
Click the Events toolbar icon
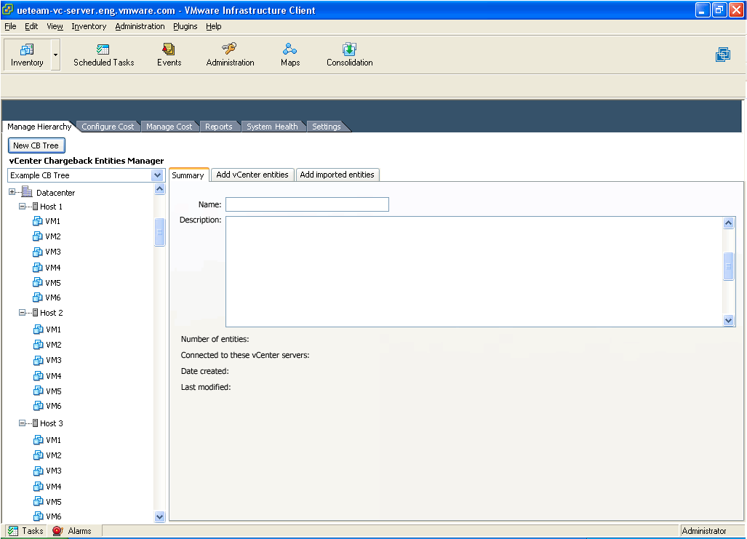click(x=169, y=49)
